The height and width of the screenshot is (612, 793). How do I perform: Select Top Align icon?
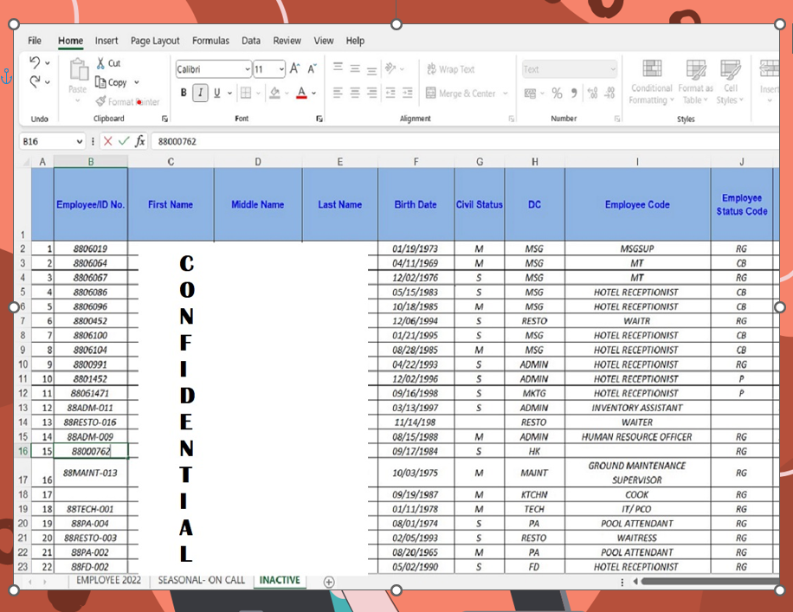point(338,68)
